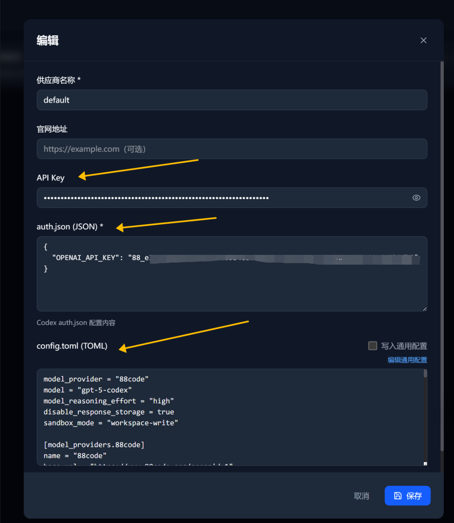Click into the masked API Key field

tap(223, 198)
